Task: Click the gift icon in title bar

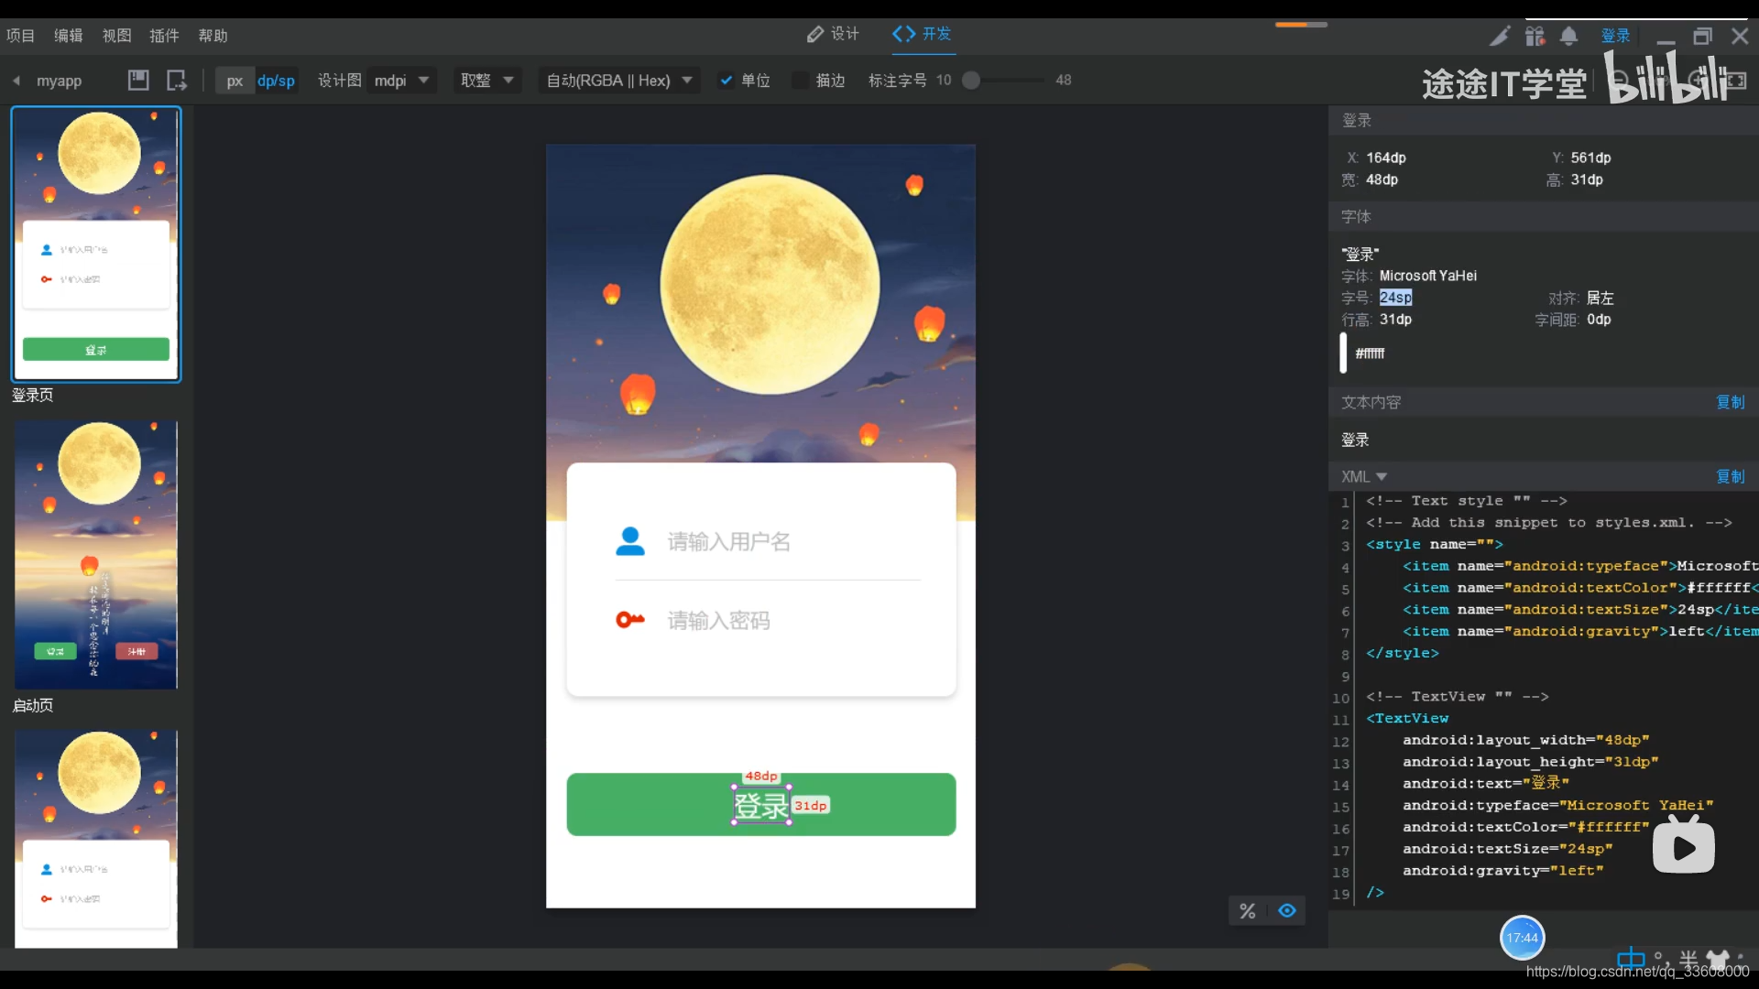Action: pos(1535,36)
